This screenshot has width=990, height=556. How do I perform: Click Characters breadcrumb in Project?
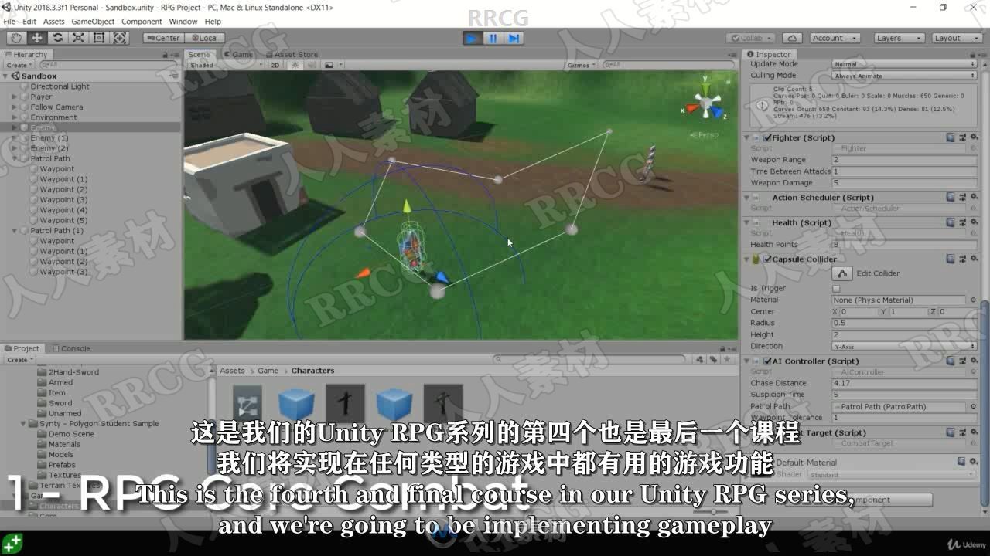(x=312, y=371)
